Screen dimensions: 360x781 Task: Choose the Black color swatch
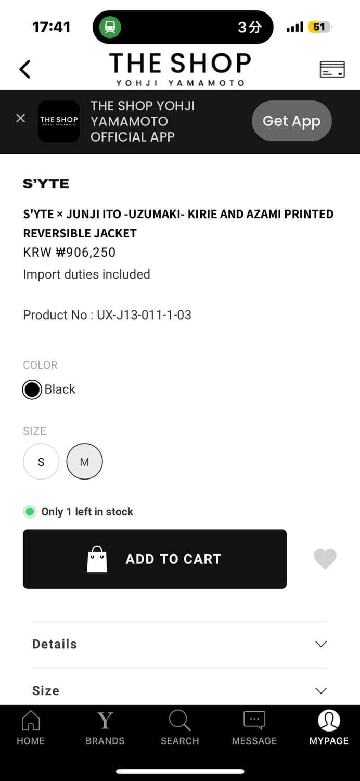pos(32,389)
